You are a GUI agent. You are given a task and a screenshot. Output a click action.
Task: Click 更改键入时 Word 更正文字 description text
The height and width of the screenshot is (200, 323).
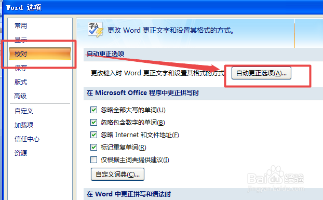click(157, 73)
